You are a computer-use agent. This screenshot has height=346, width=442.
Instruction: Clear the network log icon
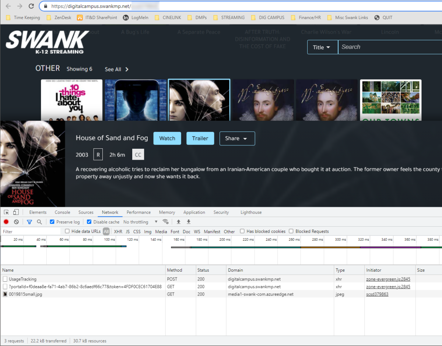pos(16,222)
